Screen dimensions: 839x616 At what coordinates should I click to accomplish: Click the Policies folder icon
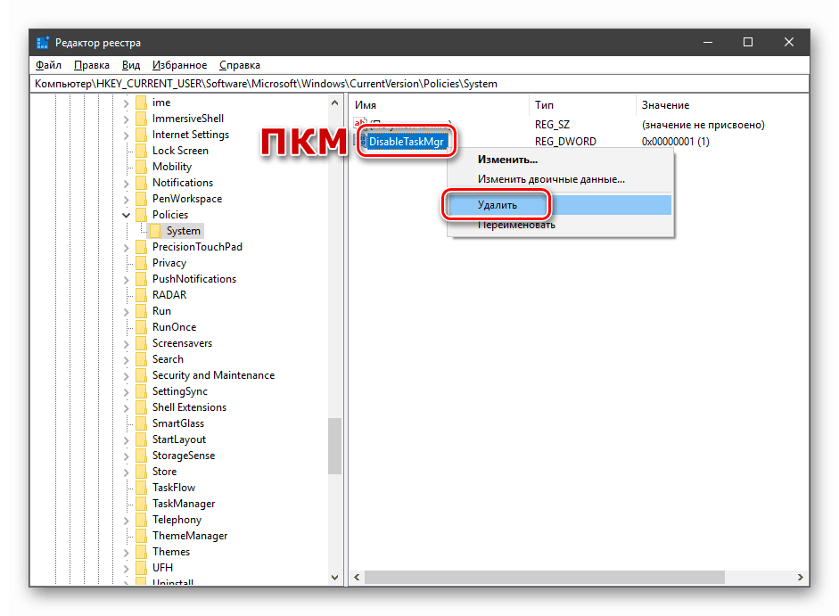pos(141,215)
